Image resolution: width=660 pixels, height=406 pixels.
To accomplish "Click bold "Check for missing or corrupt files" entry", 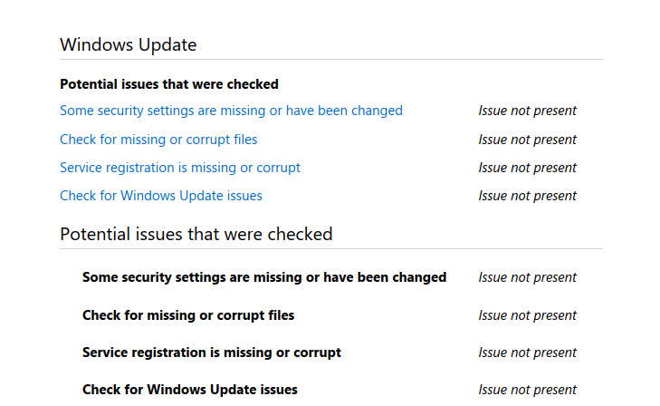I will (188, 315).
